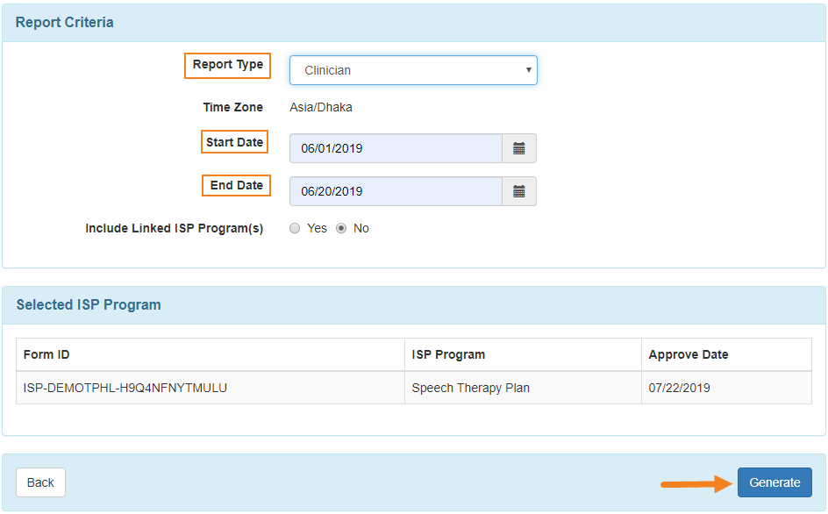Click the 07/22/2019 approve date cell
Viewport: 828px width, 514px height.
[726, 388]
